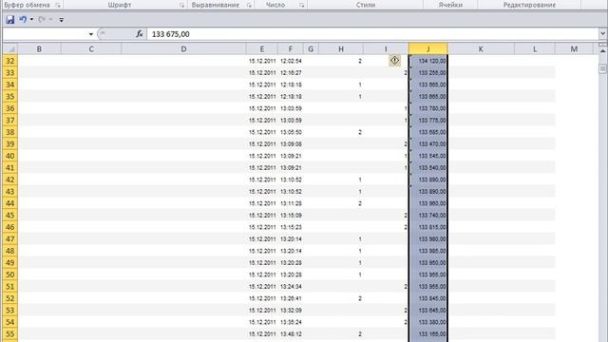Click the greyed Redo arrow

click(x=42, y=19)
